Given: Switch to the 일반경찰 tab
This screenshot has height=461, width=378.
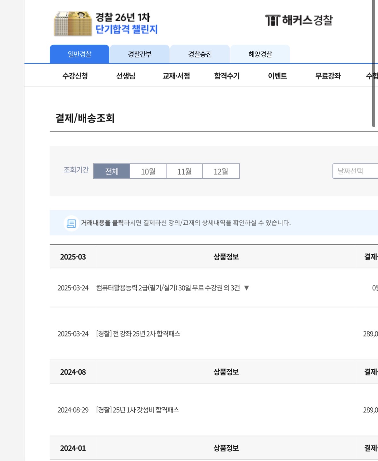Looking at the screenshot, I should pyautogui.click(x=80, y=54).
